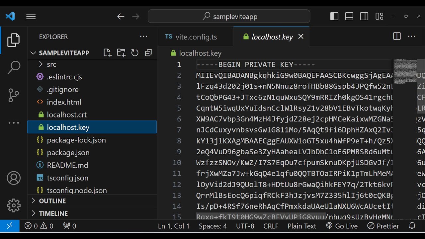Viewport: 425px width, 239px height.
Task: Toggle the bottom panel visibility
Action: click(x=349, y=16)
